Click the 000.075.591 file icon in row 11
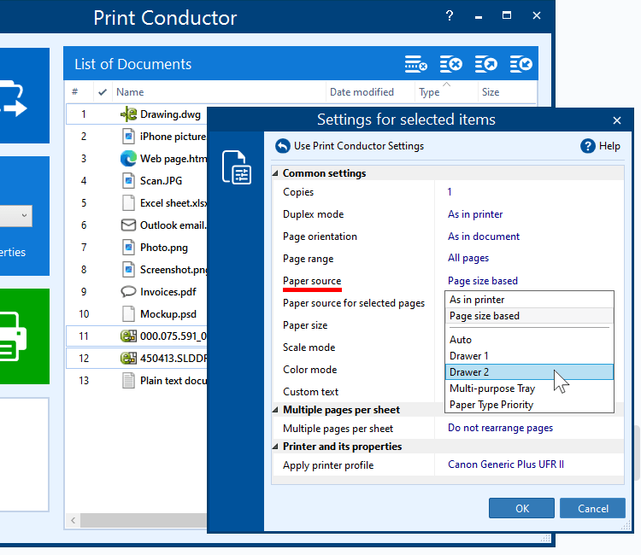641x555 pixels. 128,336
